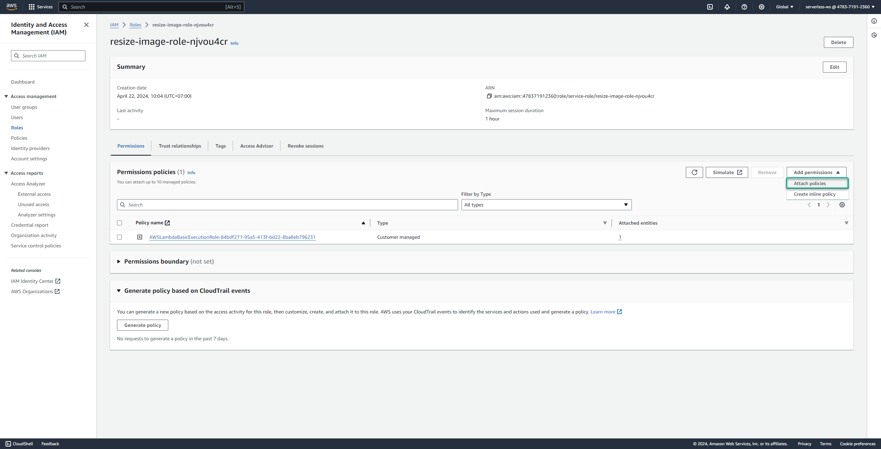Open Dashboard in the sidebar
Image resolution: width=881 pixels, height=449 pixels.
tap(23, 82)
